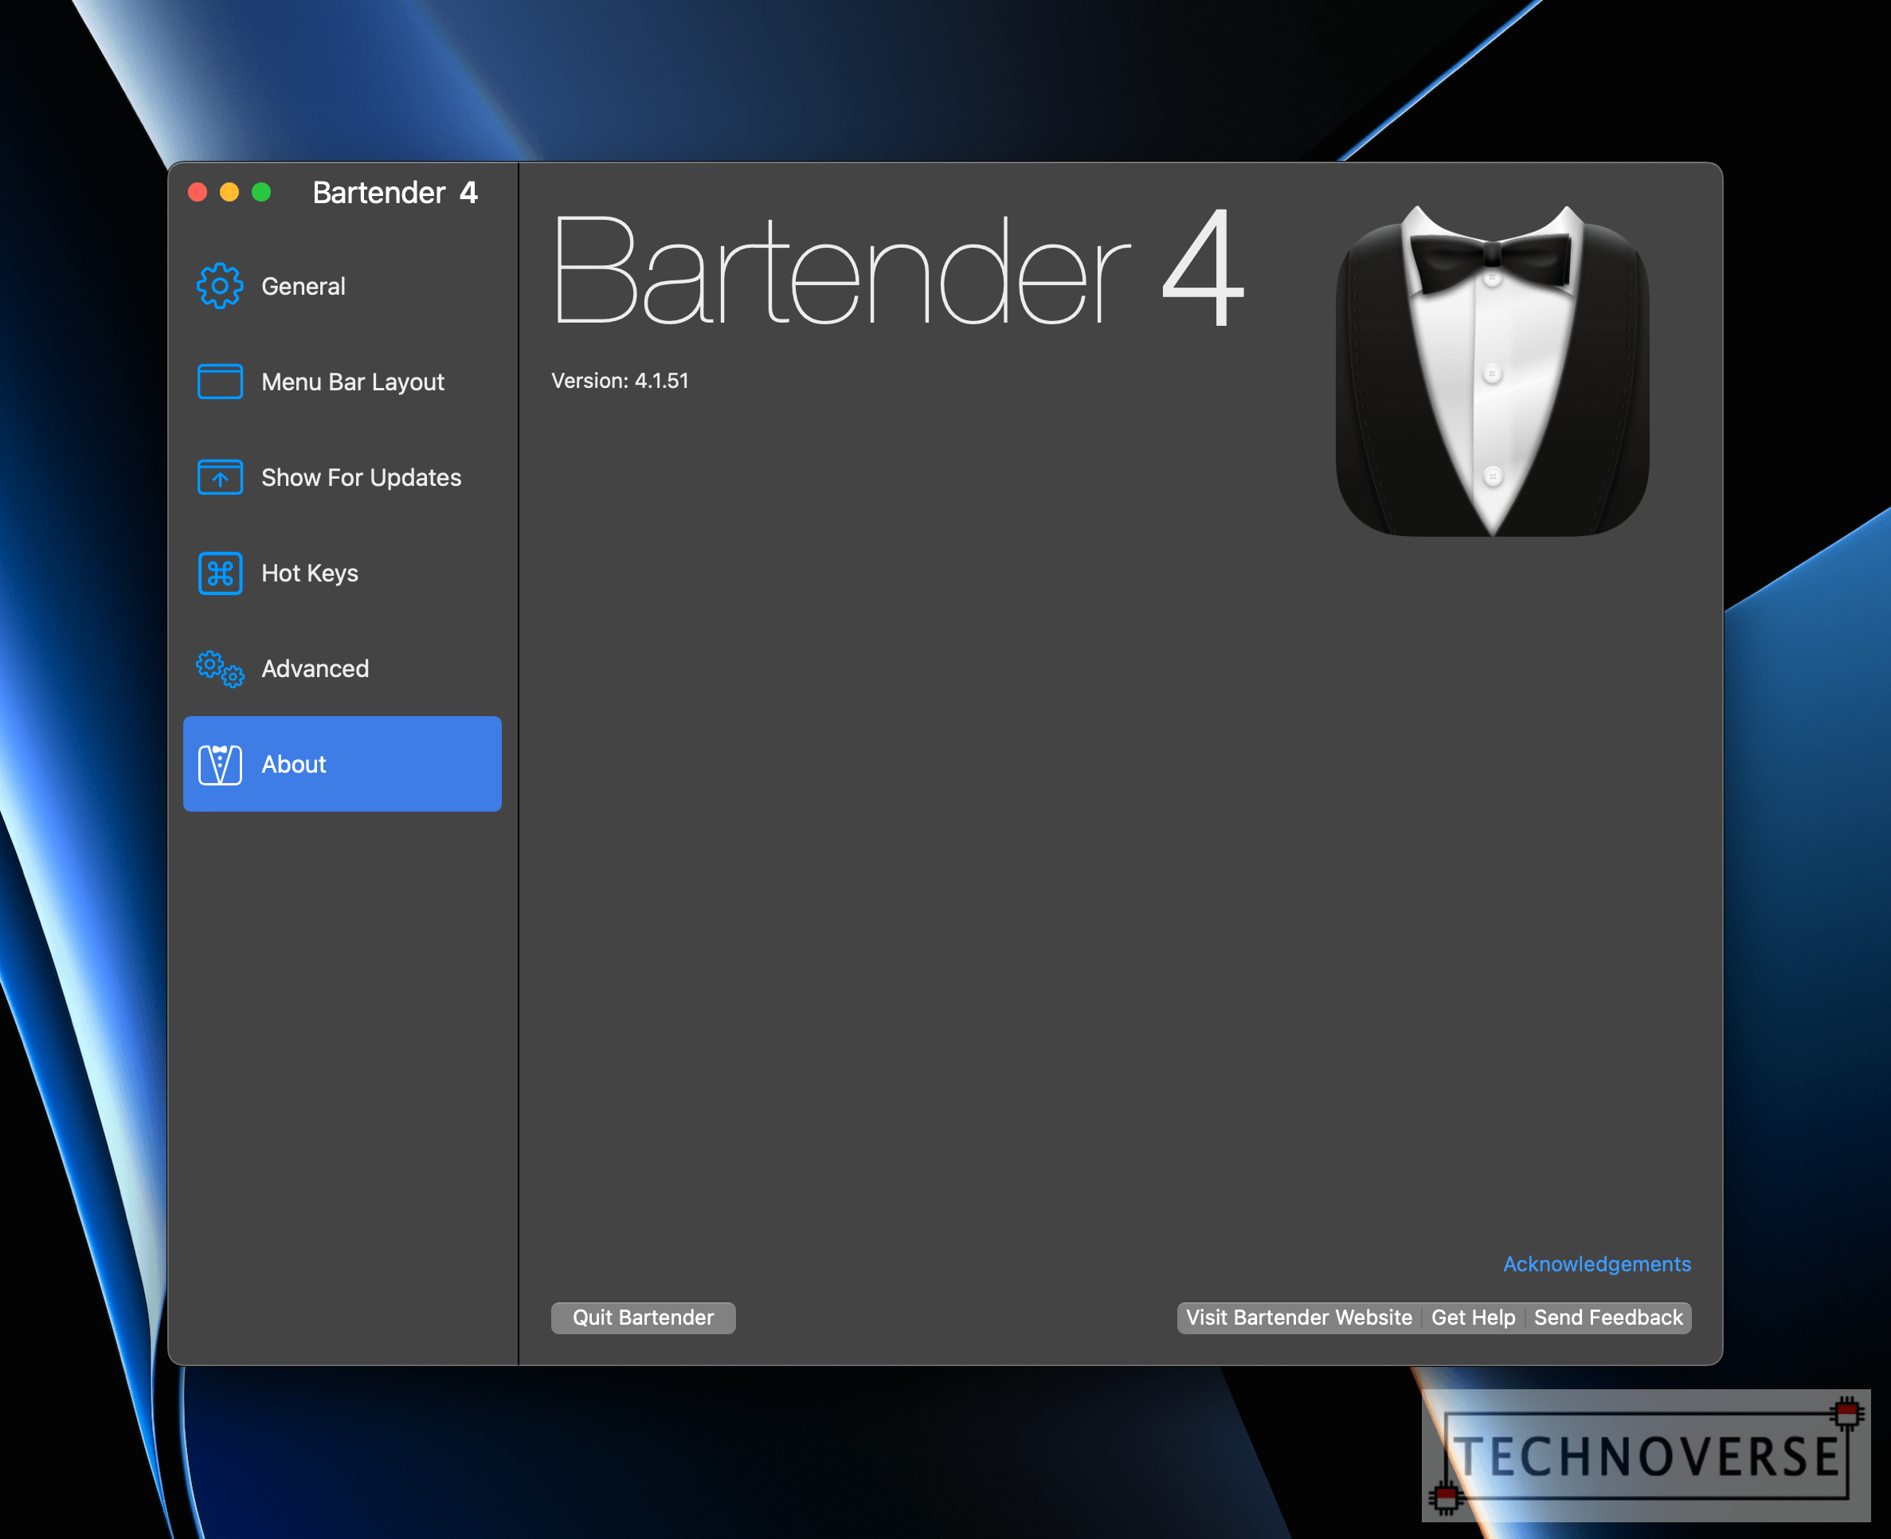Click Visit Bartender Website button
Screen dimensions: 1891x1539
[1299, 1318]
